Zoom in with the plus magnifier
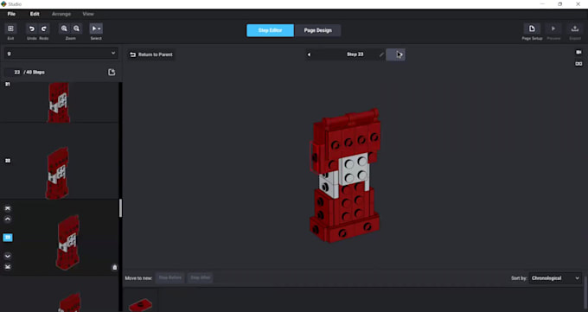 pos(64,29)
